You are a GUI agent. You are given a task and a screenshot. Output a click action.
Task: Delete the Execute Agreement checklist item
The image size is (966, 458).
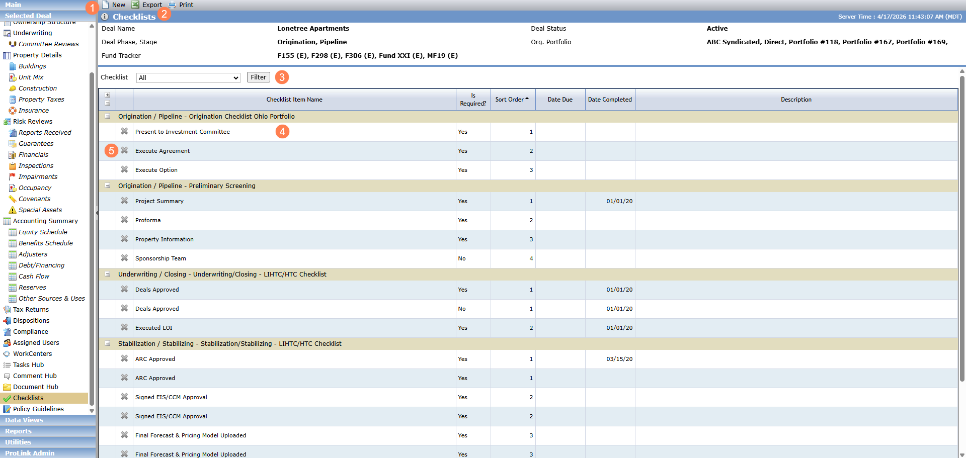coord(124,150)
